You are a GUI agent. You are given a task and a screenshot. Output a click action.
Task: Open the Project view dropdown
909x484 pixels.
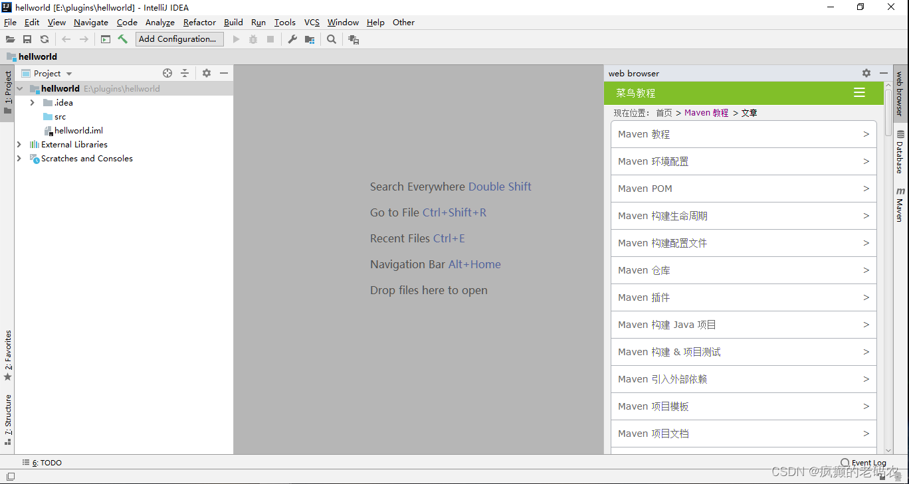(69, 74)
